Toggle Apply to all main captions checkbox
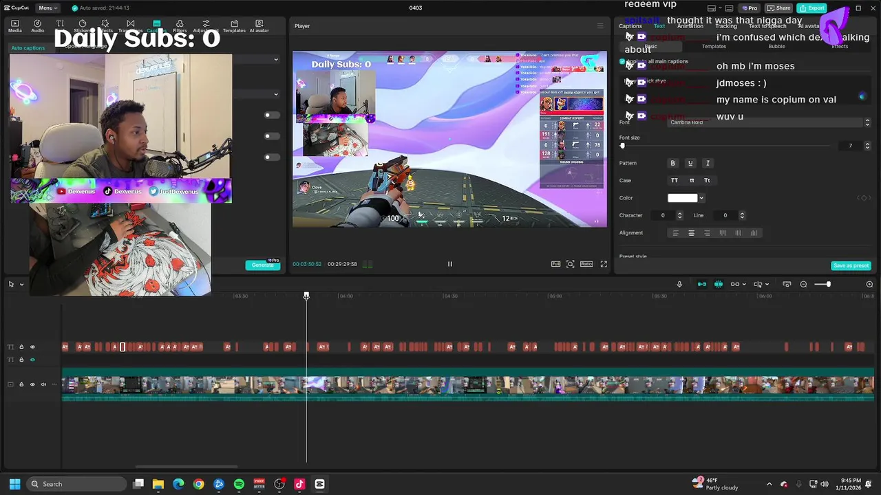The width and height of the screenshot is (881, 495). 622,61
